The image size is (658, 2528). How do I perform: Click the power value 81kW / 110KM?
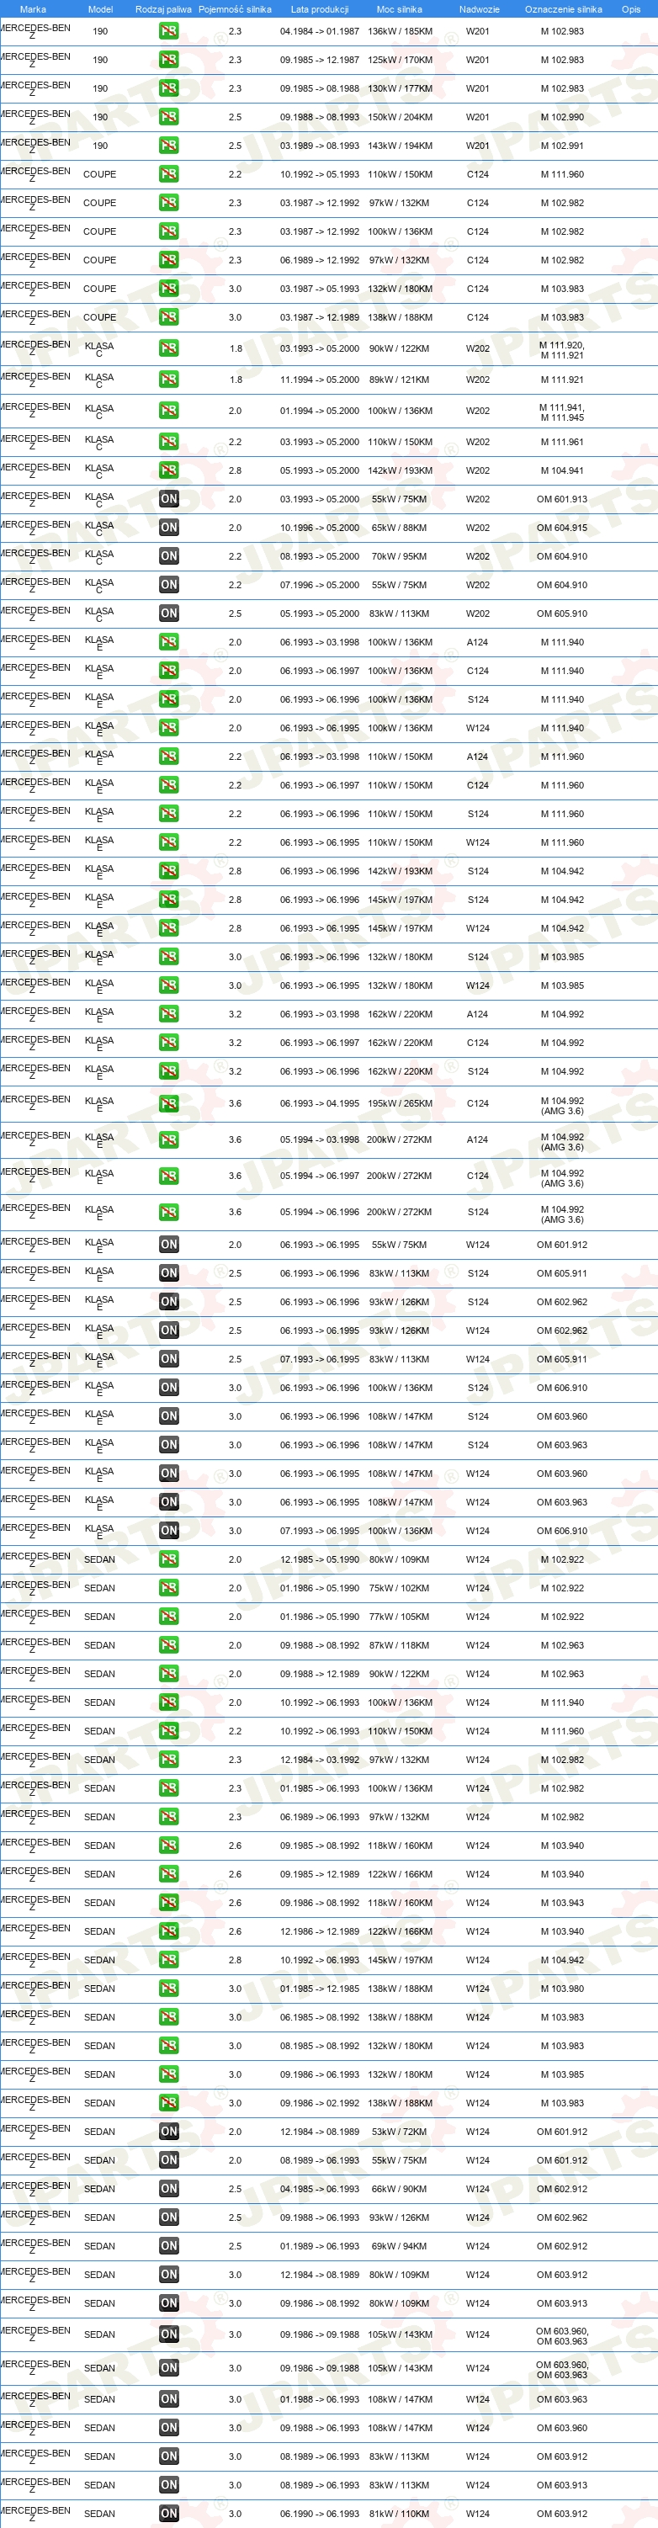399,2514
